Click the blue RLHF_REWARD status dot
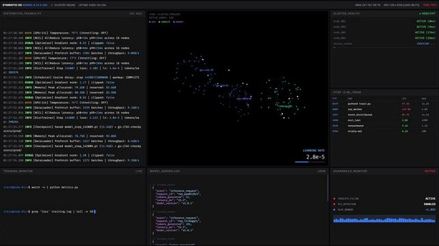439x246 pixels. click(334, 209)
